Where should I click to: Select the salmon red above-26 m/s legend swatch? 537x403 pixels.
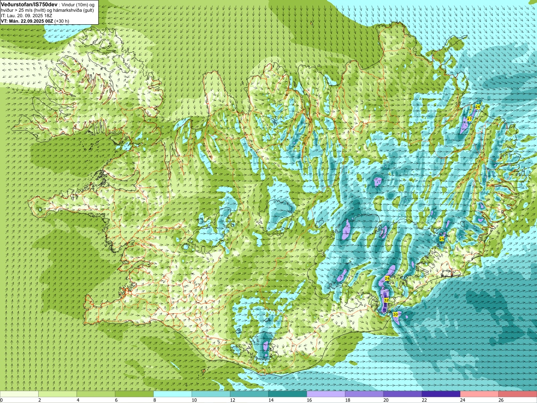click(x=518, y=394)
